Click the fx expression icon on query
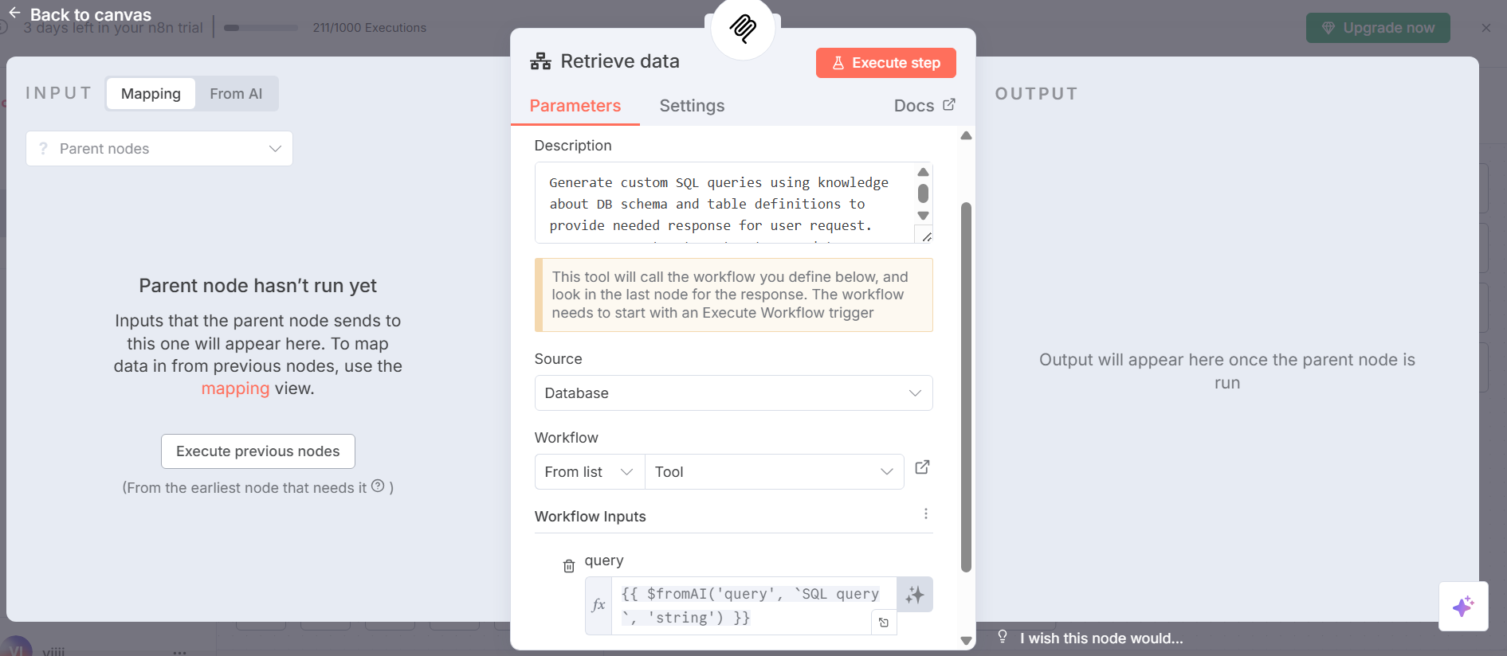This screenshot has width=1507, height=656. click(598, 605)
